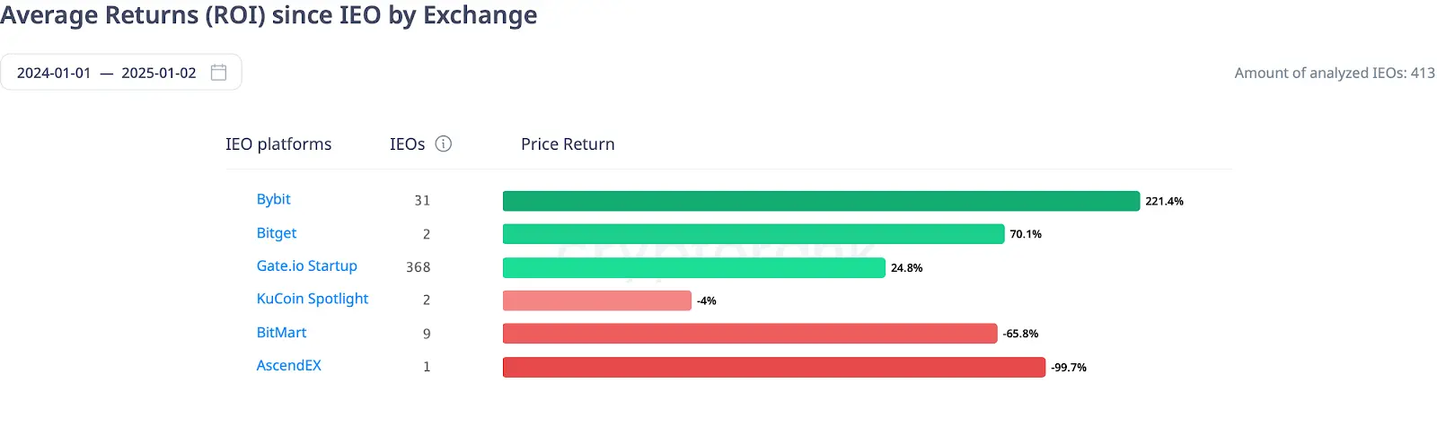Click the Price Return column header
The width and height of the screenshot is (1437, 435).
click(568, 144)
